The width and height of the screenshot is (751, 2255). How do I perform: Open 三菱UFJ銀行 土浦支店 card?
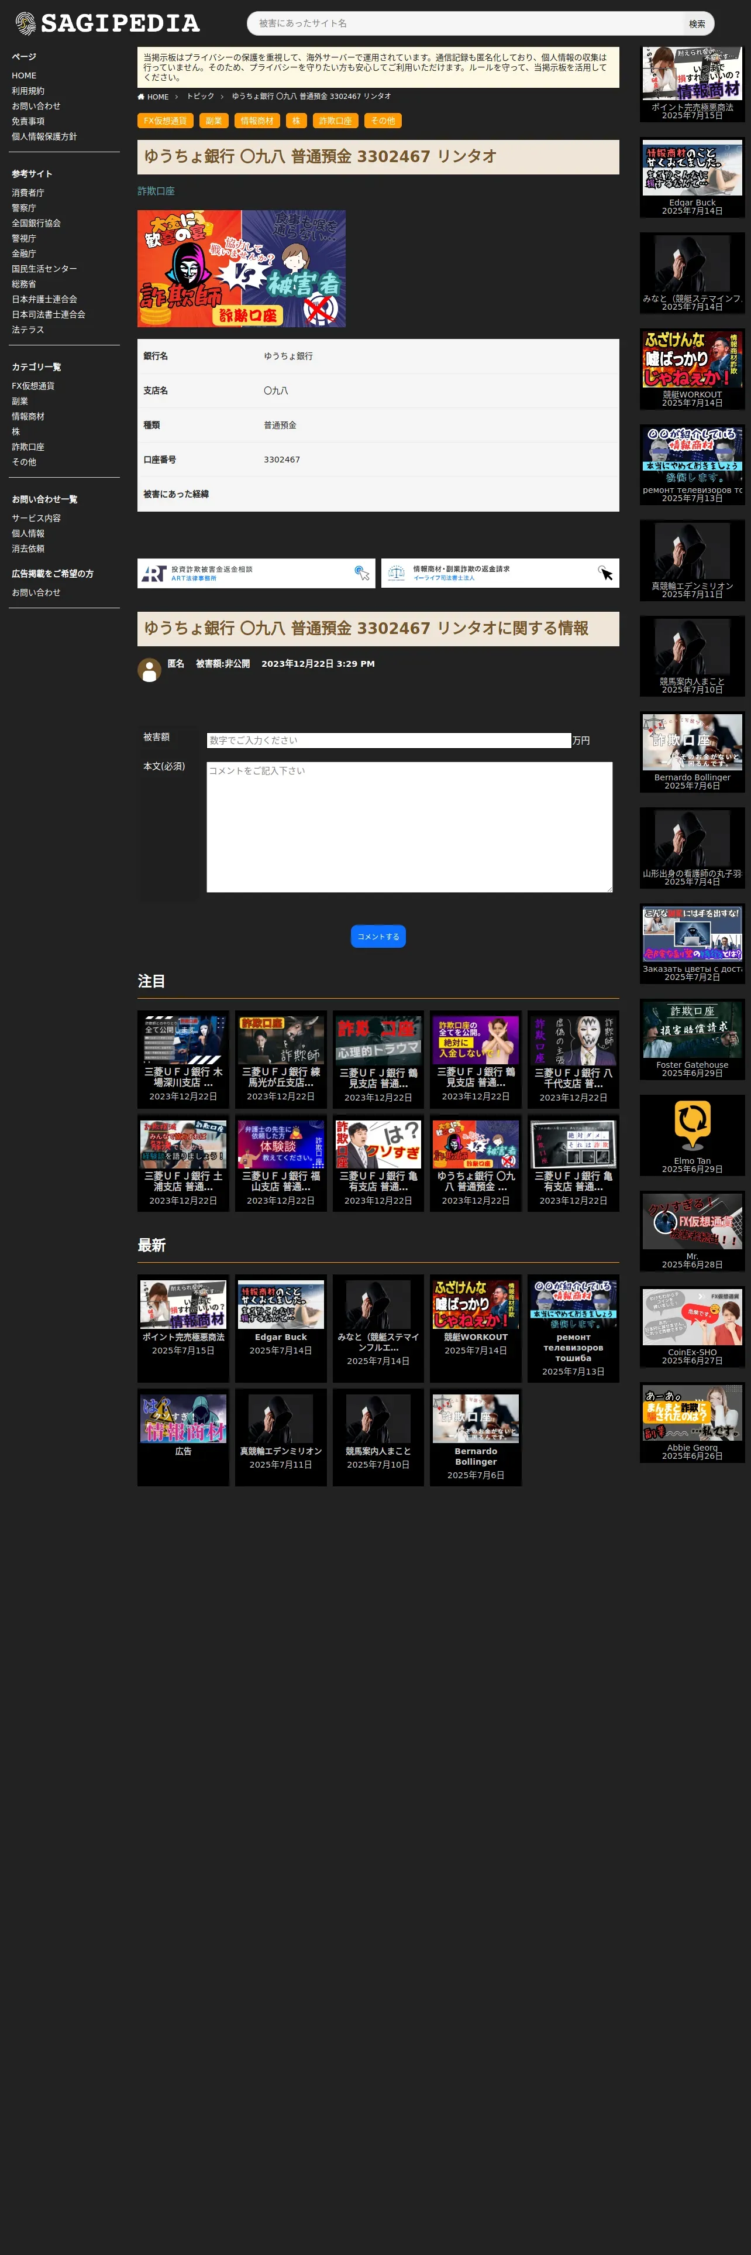[x=182, y=1163]
